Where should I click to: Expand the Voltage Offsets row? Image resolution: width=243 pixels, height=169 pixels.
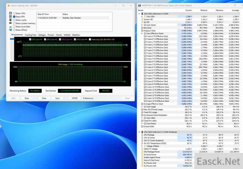142,146
